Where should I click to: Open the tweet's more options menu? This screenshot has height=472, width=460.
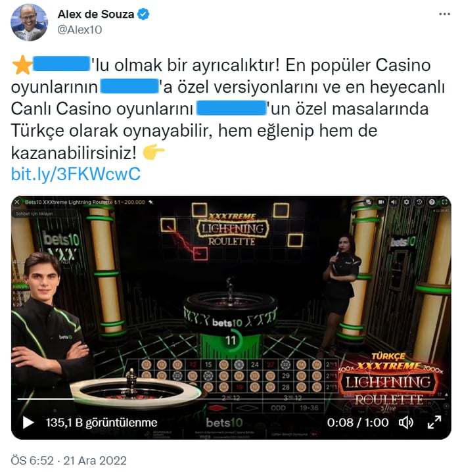(x=444, y=14)
